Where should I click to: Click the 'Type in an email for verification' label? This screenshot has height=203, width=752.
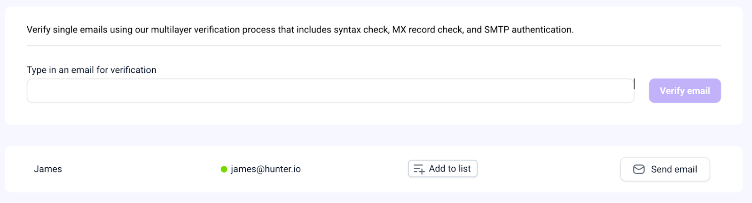click(92, 70)
